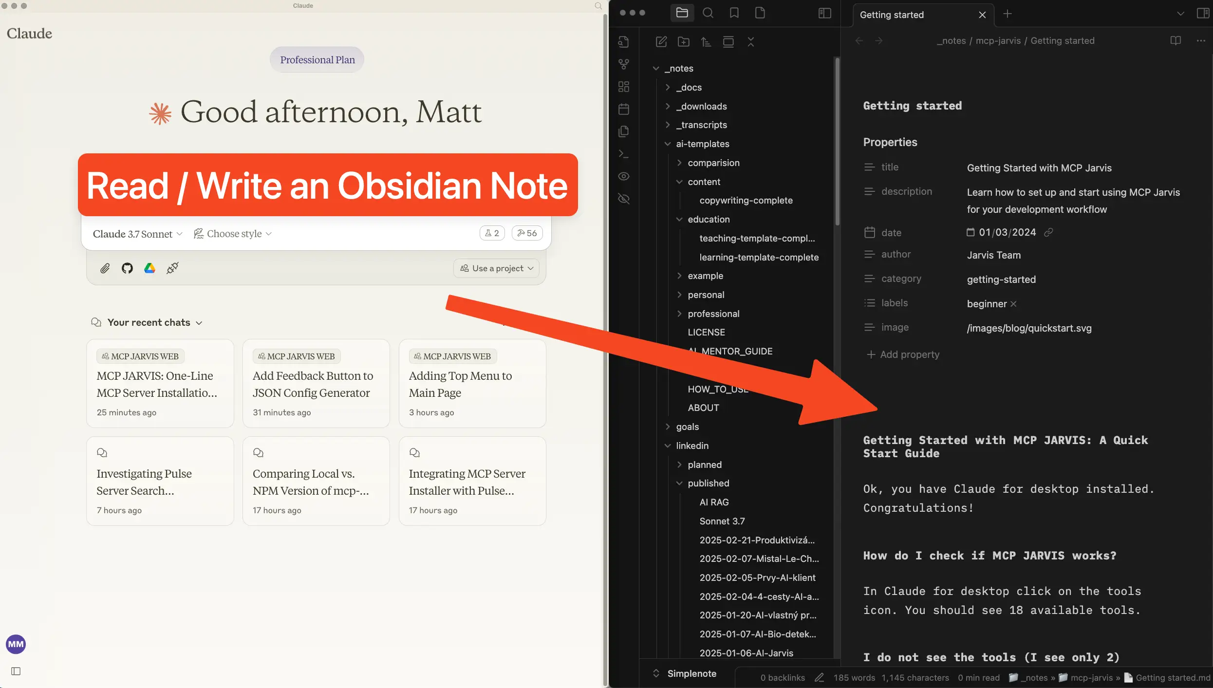Open a new tab with plus in Obsidian
Image resolution: width=1213 pixels, height=688 pixels.
click(x=1008, y=14)
